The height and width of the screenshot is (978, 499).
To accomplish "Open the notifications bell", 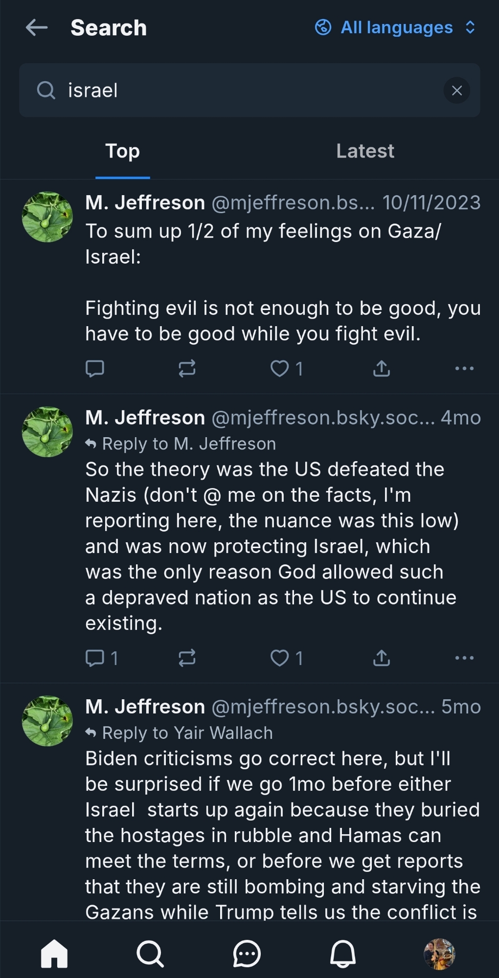I will click(x=343, y=953).
